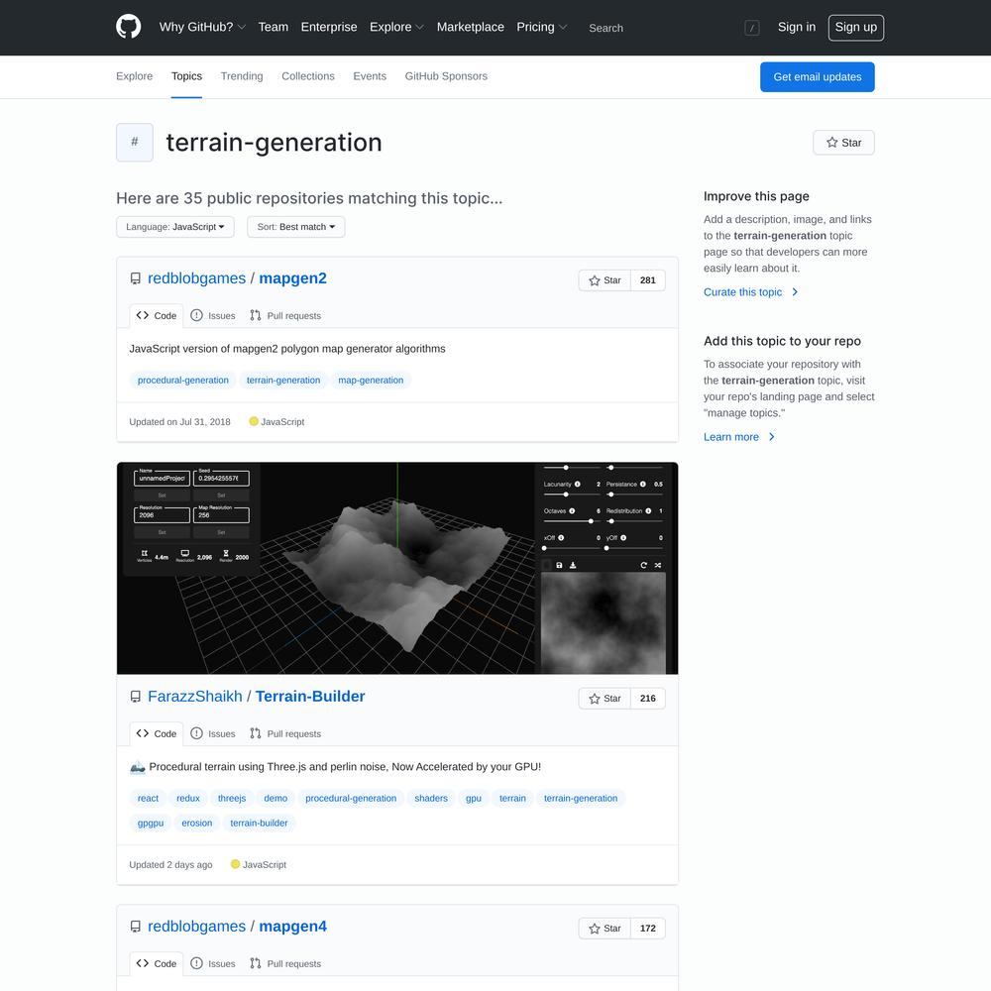Open the Collections tab
991x991 pixels.
(308, 76)
